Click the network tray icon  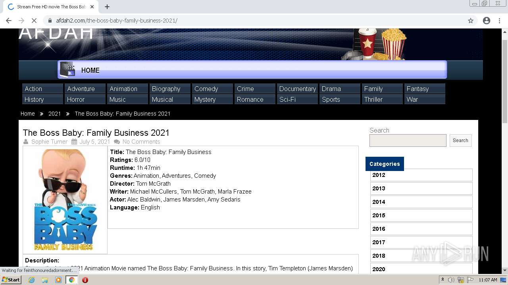click(461, 280)
